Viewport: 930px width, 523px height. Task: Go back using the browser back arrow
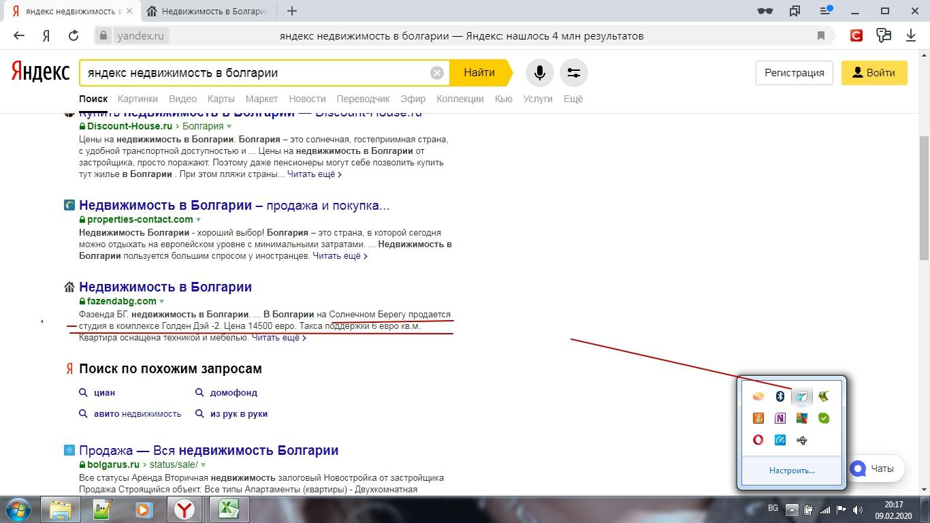coord(19,36)
